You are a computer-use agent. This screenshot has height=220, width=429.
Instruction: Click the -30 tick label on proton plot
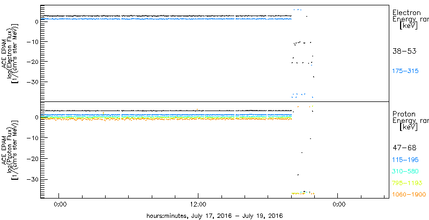(x=32, y=179)
